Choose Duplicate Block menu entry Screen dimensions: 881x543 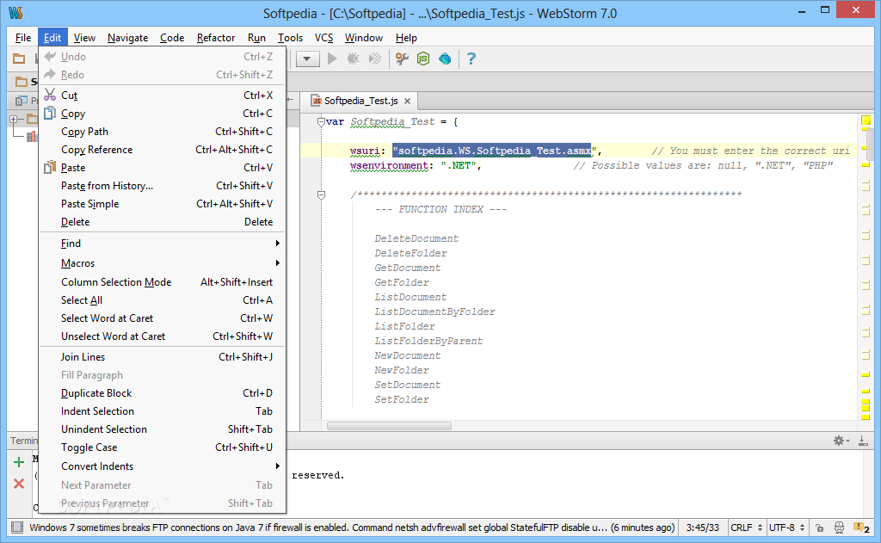[x=163, y=393]
